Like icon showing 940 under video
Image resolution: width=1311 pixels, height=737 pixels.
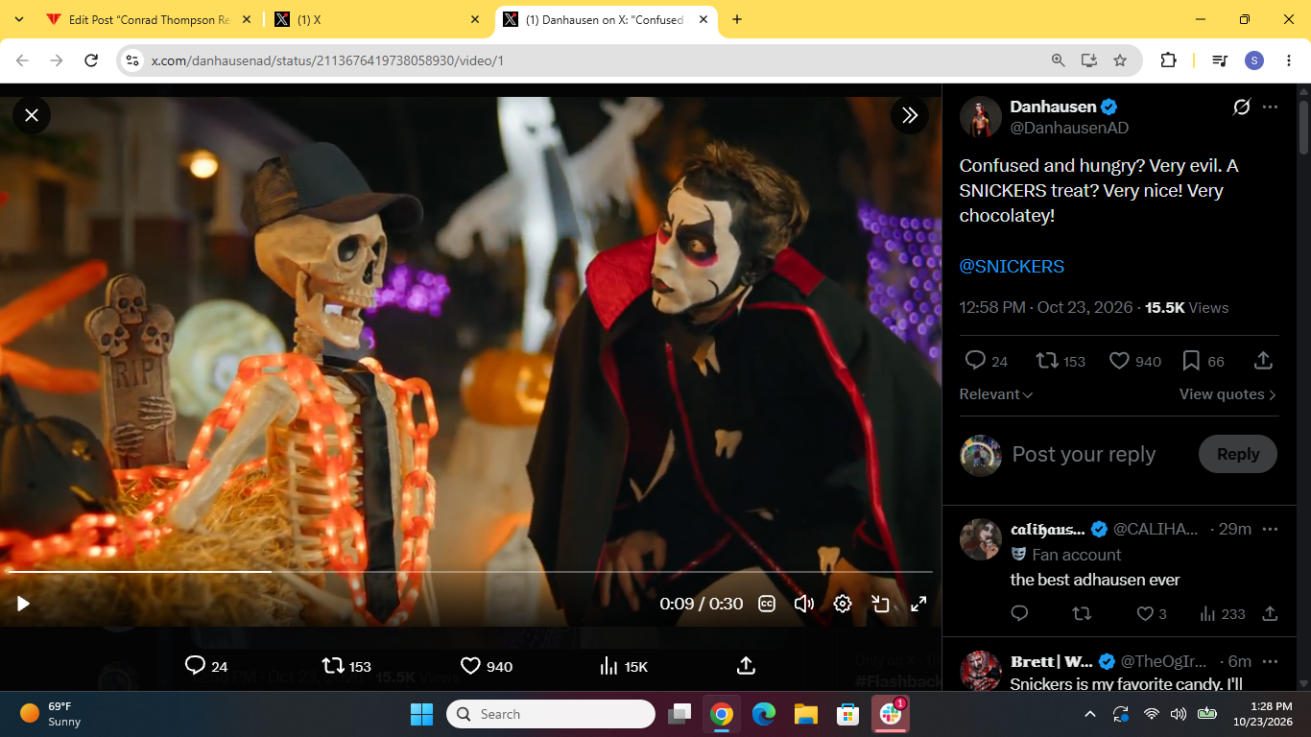click(x=487, y=666)
